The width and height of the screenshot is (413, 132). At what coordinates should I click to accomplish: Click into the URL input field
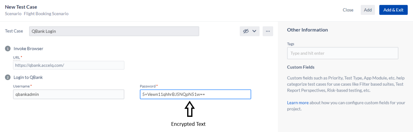[x=69, y=65]
